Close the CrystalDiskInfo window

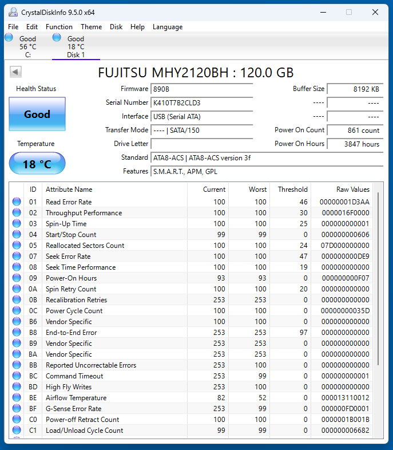375,12
